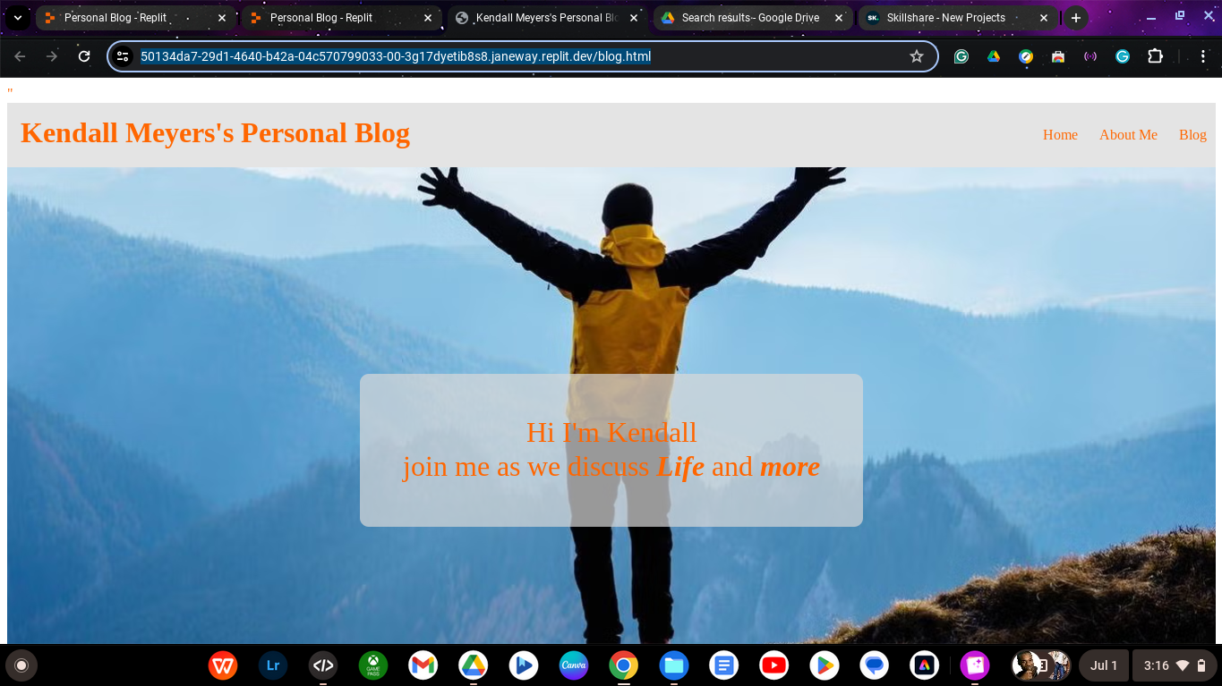Click the Kendall Meyers's Personal Blog heading
1222x686 pixels.
[x=215, y=133]
